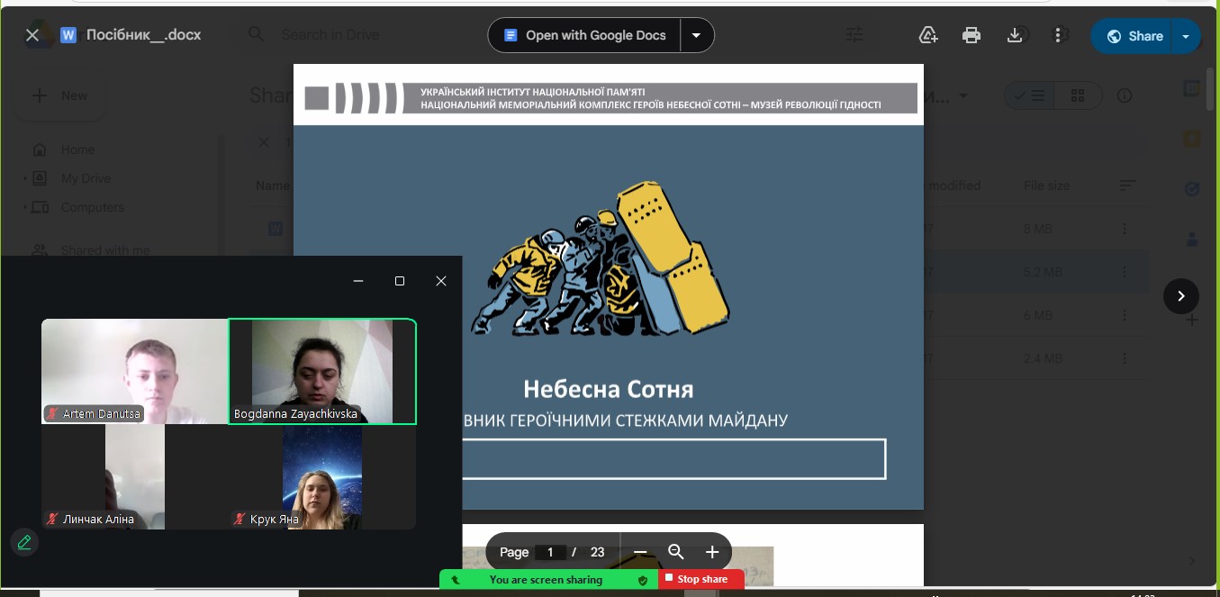Open the green annotate pencil tool
1220x597 pixels.
[x=24, y=542]
